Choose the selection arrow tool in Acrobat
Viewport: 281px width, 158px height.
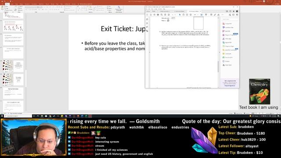point(180,14)
